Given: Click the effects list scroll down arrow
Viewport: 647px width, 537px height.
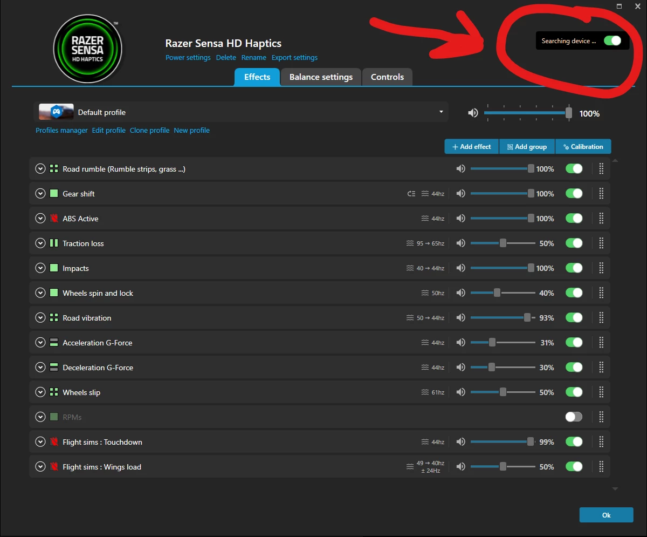Looking at the screenshot, I should 615,489.
